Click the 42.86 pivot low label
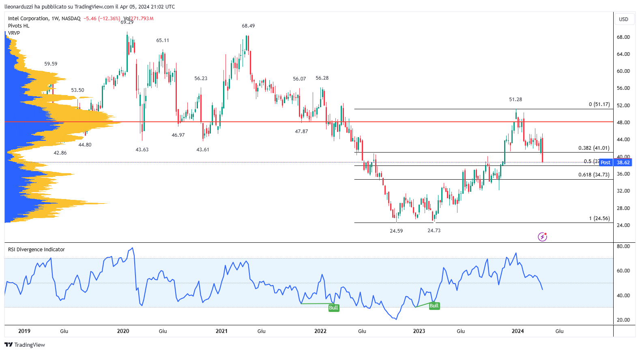 point(60,153)
